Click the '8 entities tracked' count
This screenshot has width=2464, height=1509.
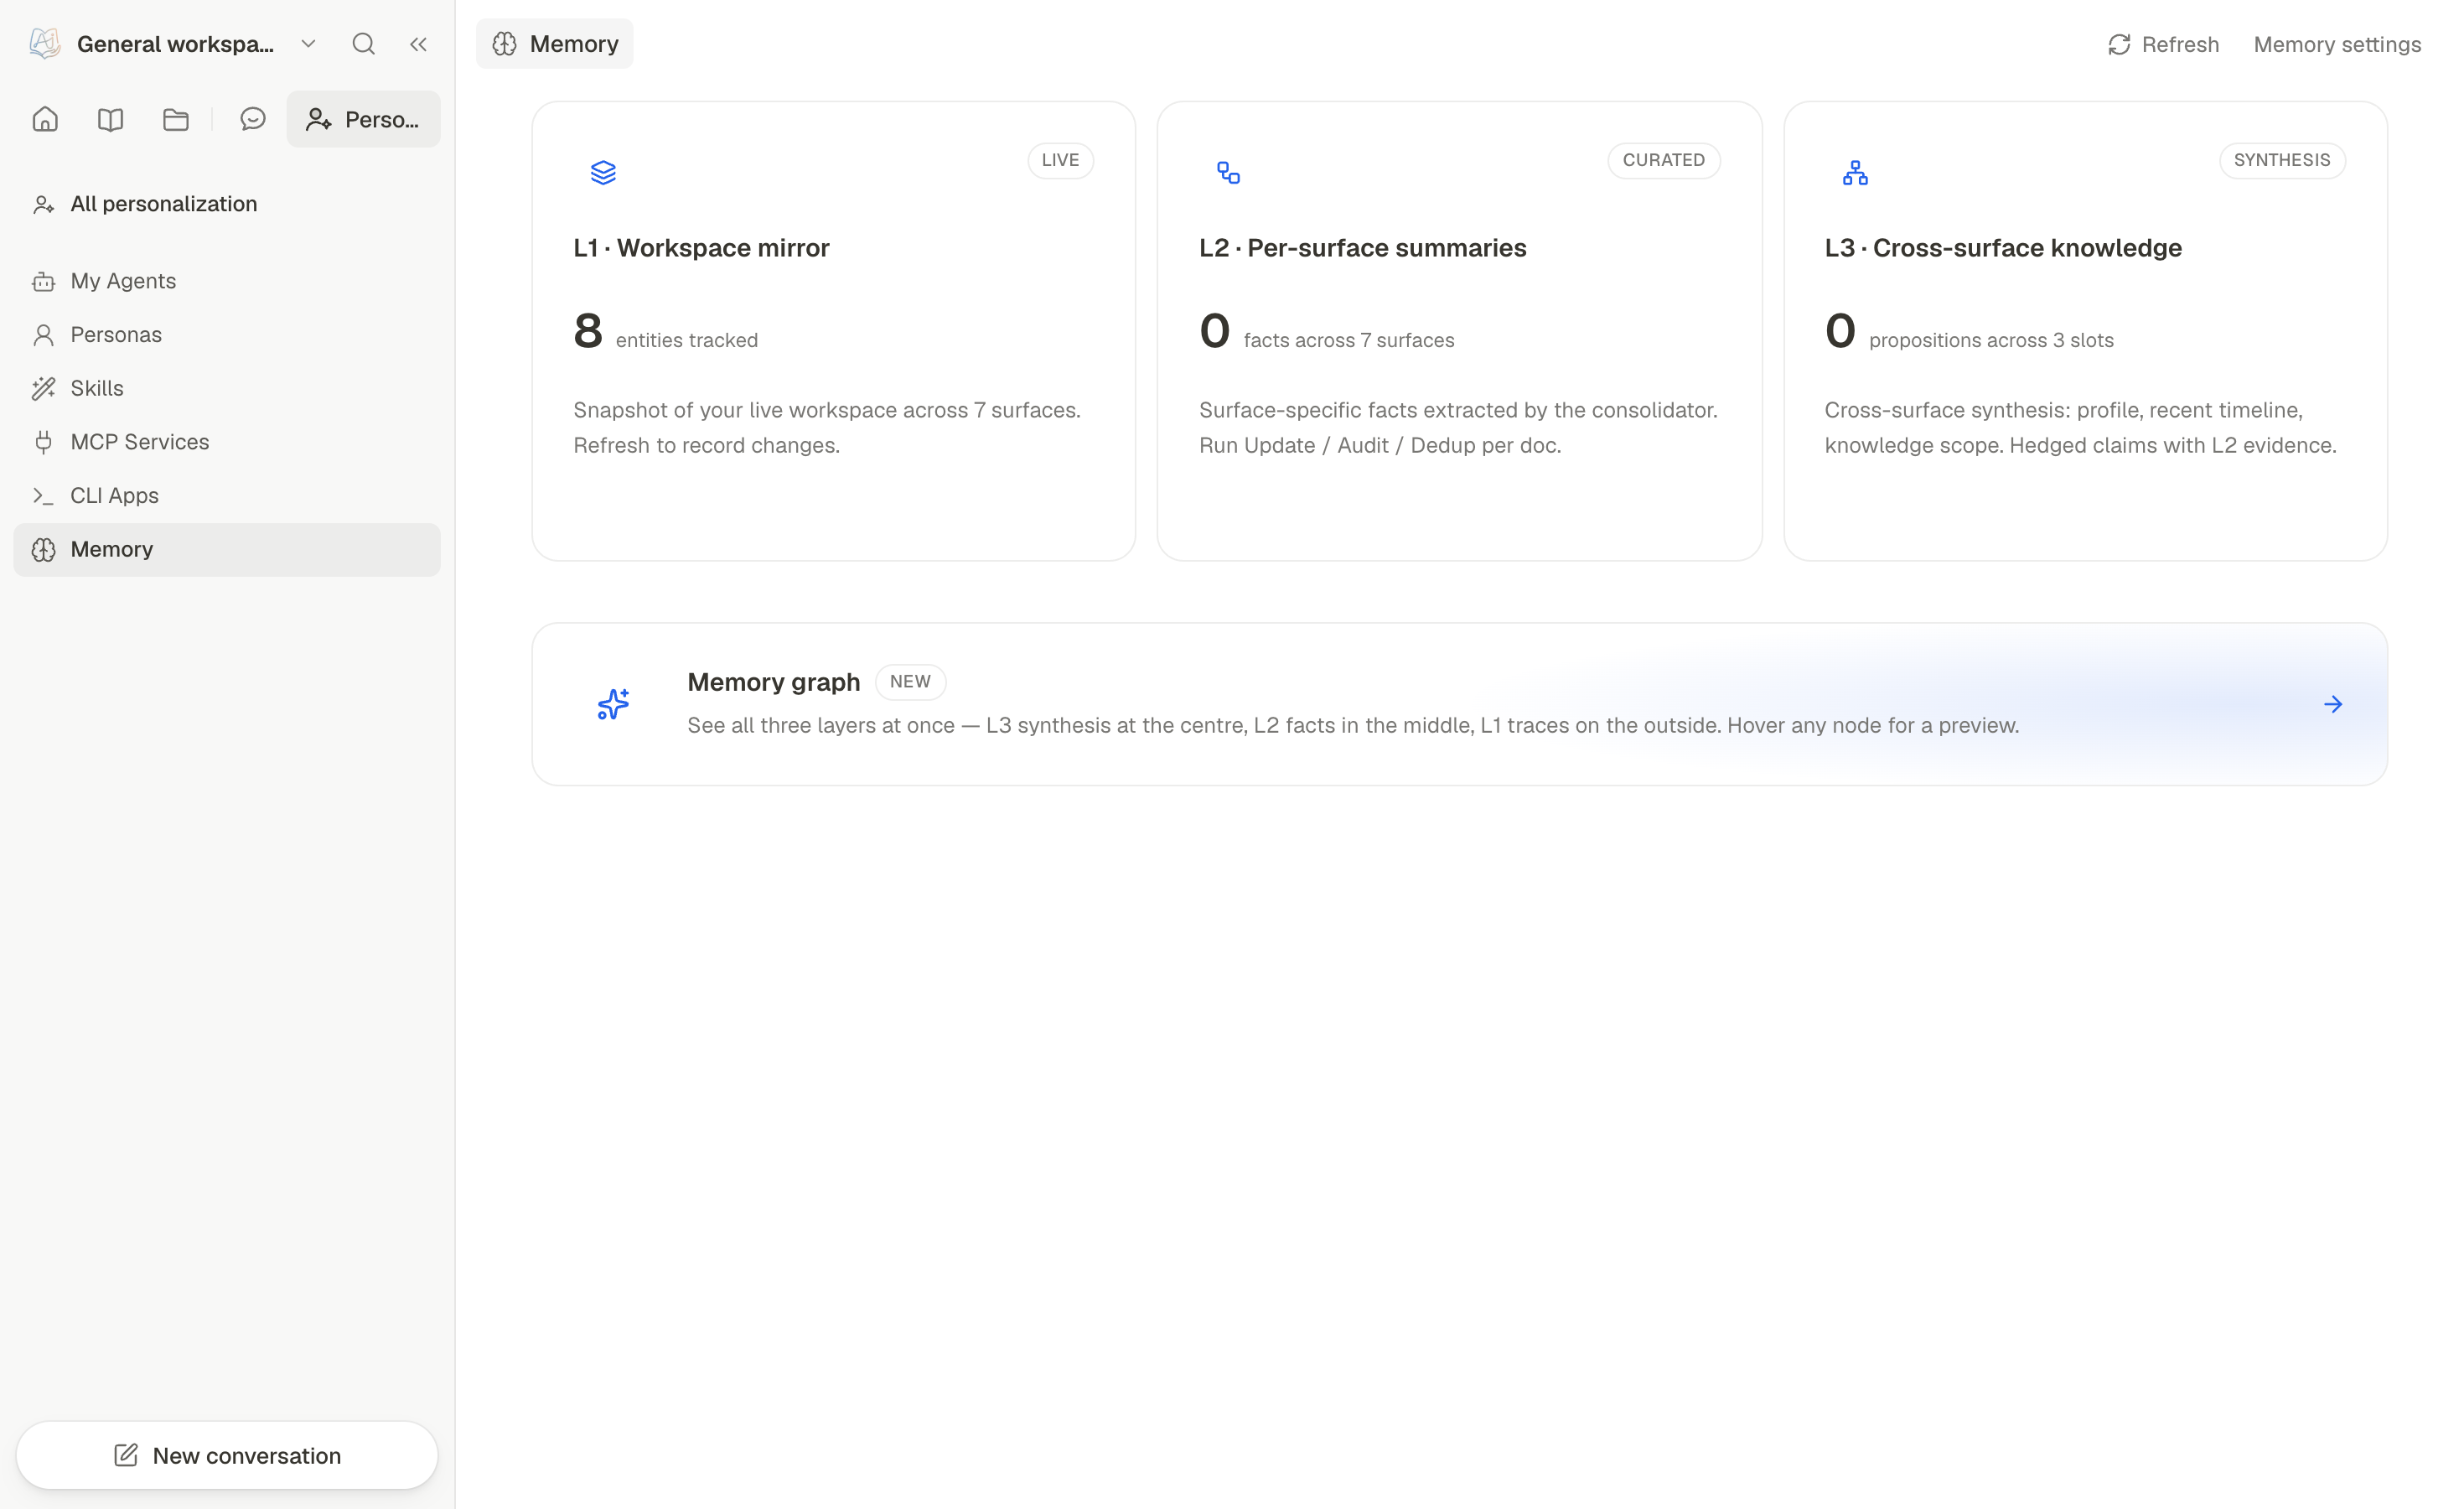click(x=665, y=332)
